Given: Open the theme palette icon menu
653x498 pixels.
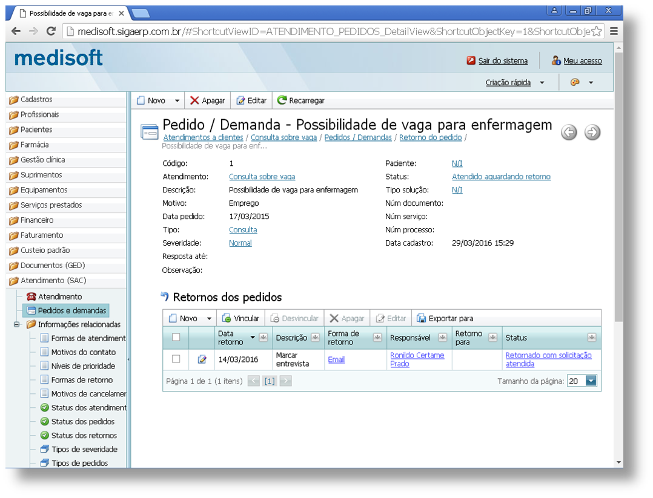Looking at the screenshot, I should (575, 82).
